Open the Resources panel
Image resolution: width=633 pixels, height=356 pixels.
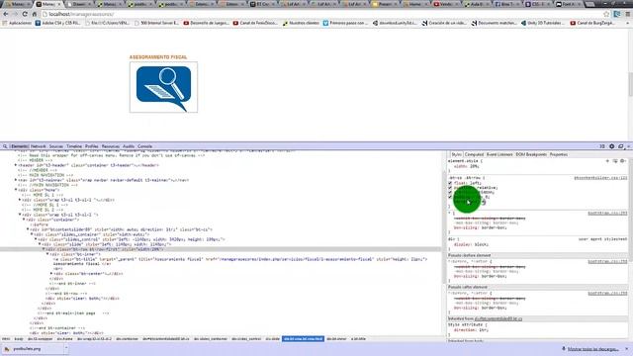[111, 146]
